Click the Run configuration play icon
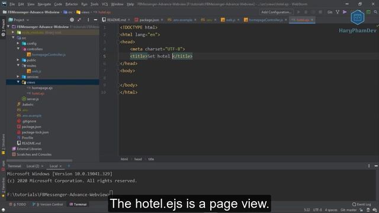The image size is (379, 213). pyautogui.click(x=298, y=12)
